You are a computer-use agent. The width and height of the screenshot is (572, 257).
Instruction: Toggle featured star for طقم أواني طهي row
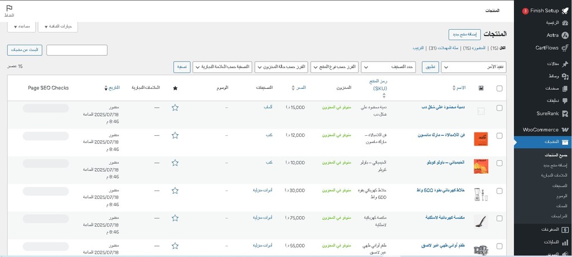(175, 246)
